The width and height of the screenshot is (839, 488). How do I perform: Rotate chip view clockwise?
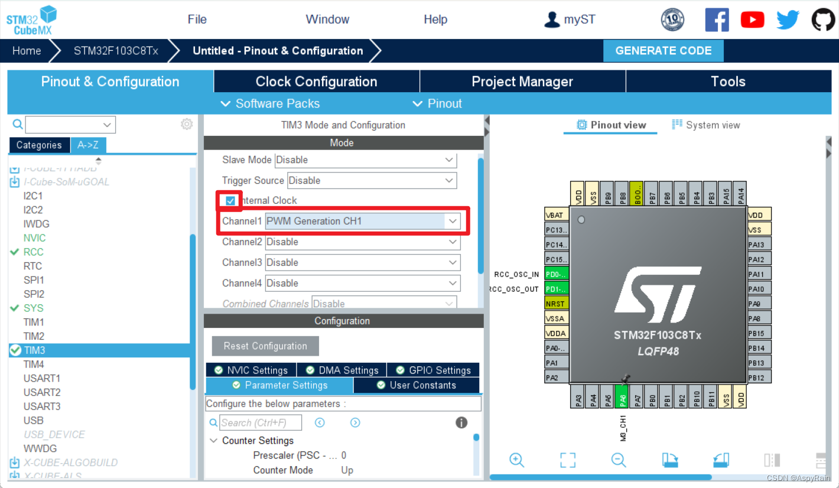[x=670, y=460]
